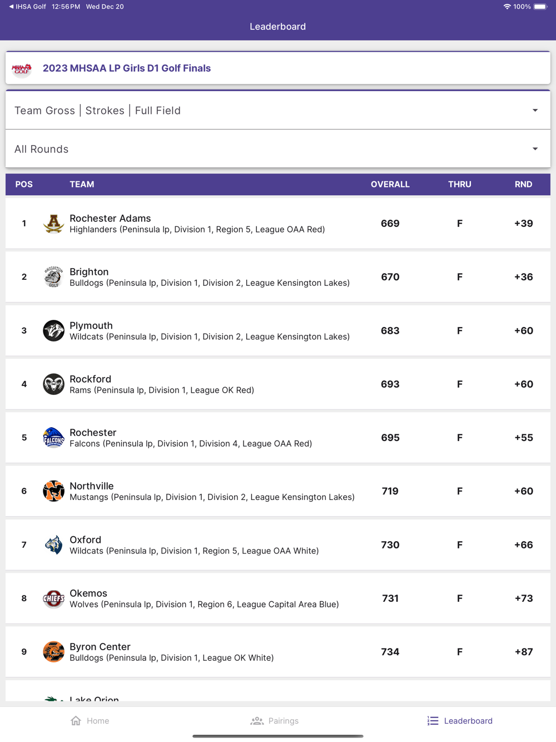Tap the RND column header
The height and width of the screenshot is (742, 556).
pos(523,184)
